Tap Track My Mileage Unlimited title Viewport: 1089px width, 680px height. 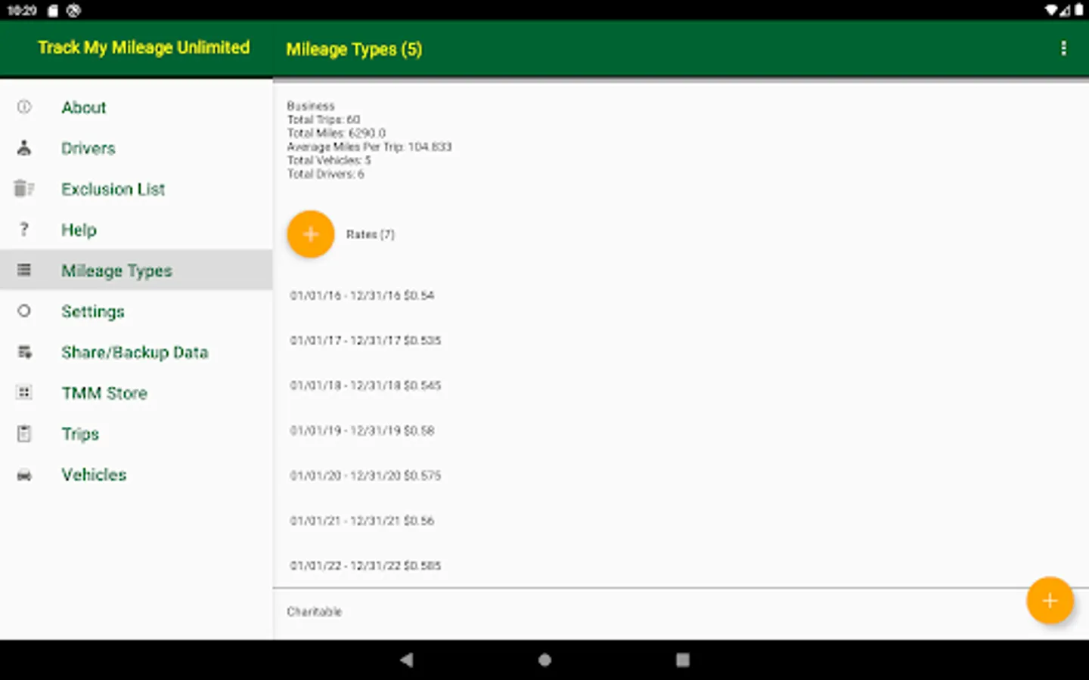[x=144, y=48]
